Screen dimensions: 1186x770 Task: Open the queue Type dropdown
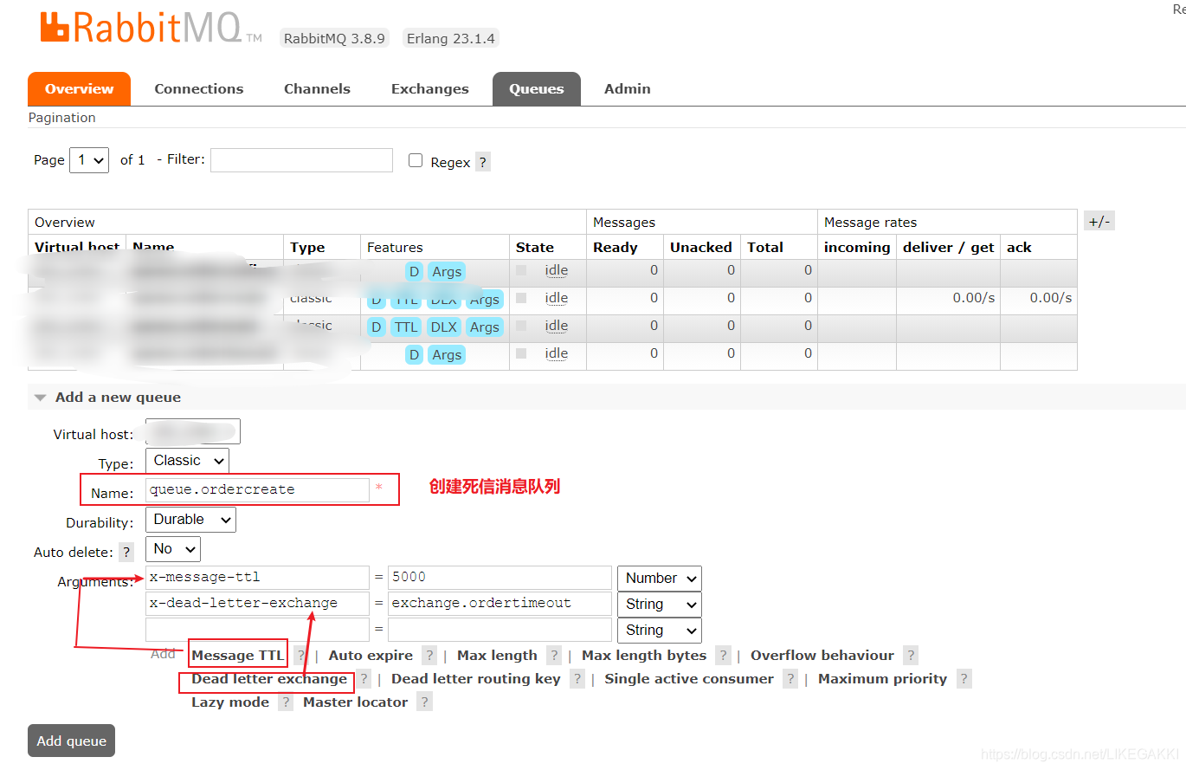(x=187, y=461)
